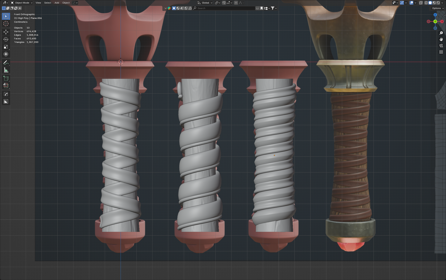
Task: Click the blue Z axis on gizmo
Action: [x=435, y=15]
